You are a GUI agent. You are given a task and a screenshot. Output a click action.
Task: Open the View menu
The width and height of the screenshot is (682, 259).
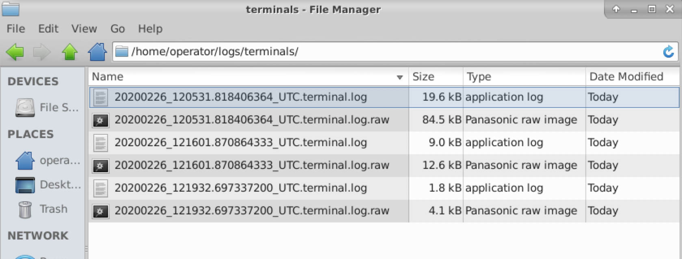point(84,29)
